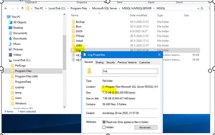The height and width of the screenshot is (135, 215).
Task: Select the Install folder icon
Action: pyautogui.click(x=73, y=41)
